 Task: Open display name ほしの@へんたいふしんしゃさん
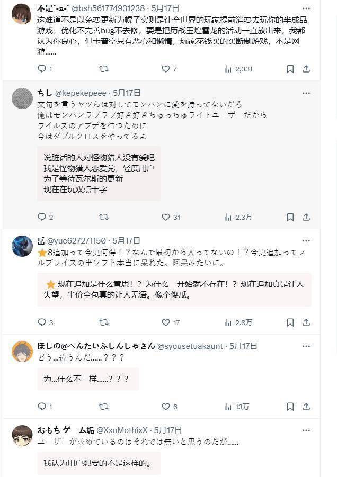[x=96, y=346]
